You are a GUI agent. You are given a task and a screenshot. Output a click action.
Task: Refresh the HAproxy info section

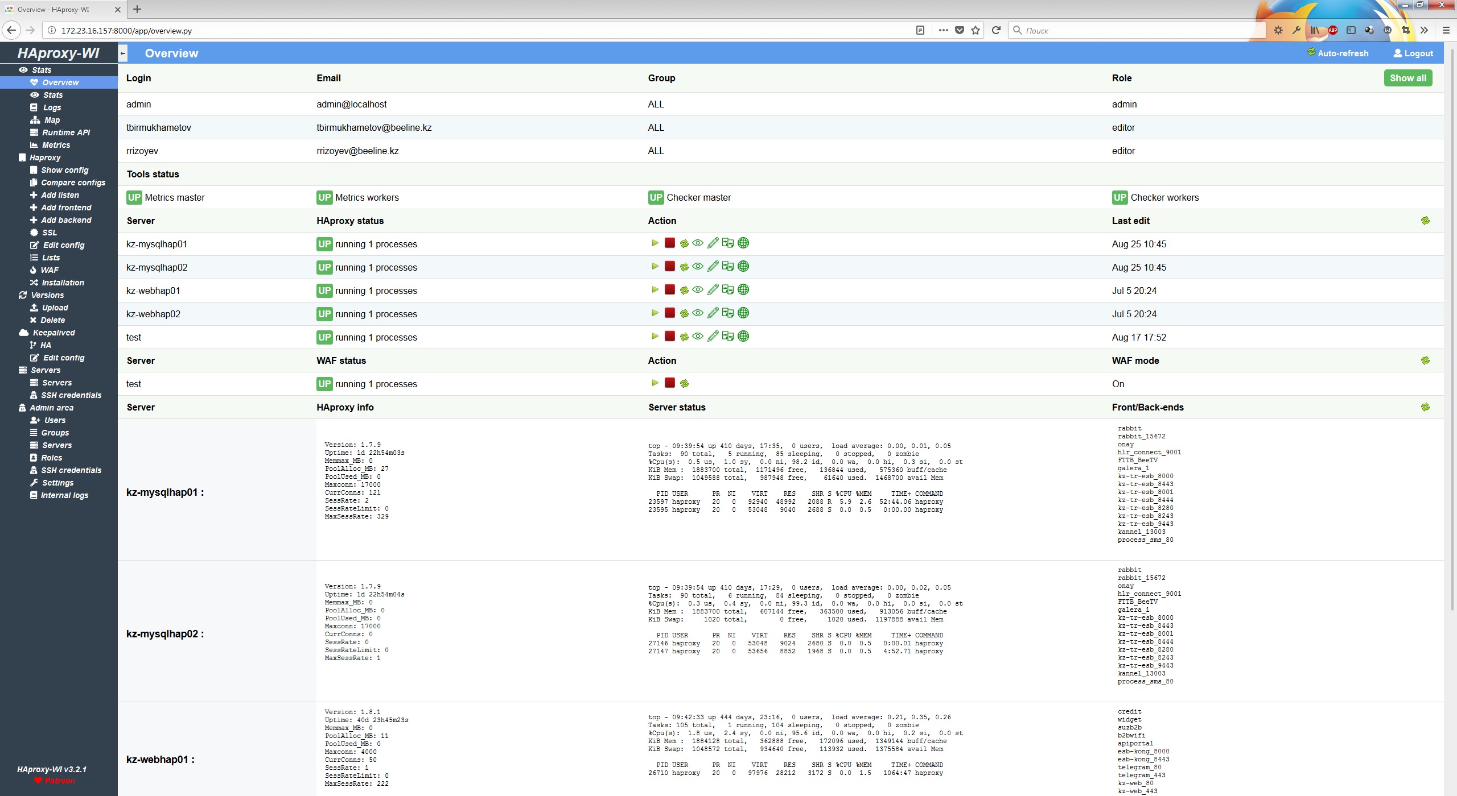click(x=1425, y=407)
